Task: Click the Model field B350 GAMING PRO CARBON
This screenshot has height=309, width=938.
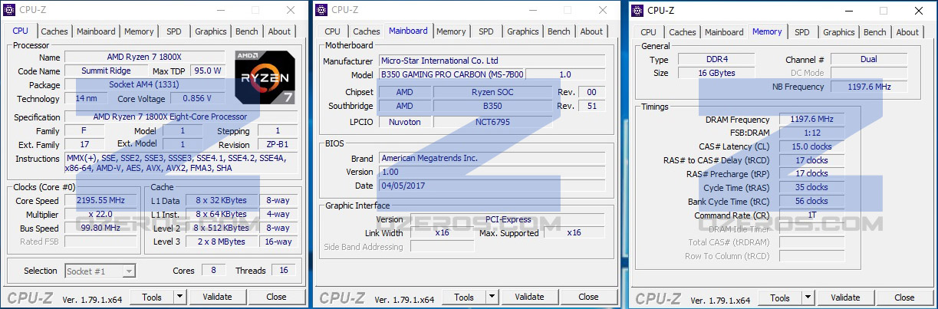Action: pyautogui.click(x=453, y=74)
